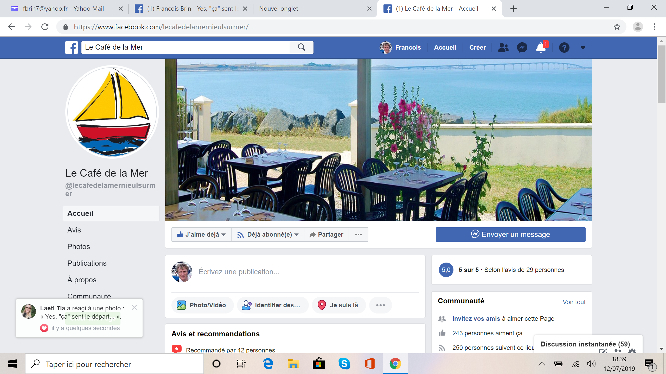The width and height of the screenshot is (666, 374).
Task: Close the Laeti Tia notification popup
Action: pos(134,308)
